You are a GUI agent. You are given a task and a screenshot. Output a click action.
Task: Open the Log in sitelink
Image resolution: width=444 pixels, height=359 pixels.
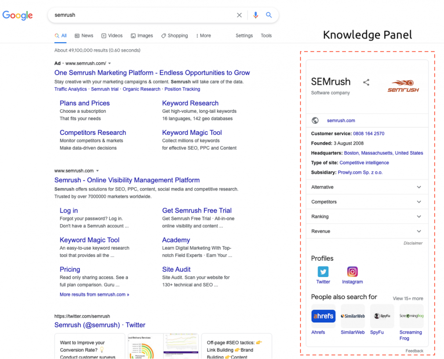[69, 211]
